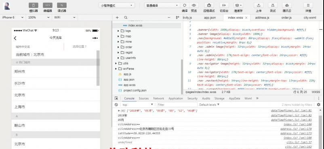Image resolution: width=324 pixels, height=149 pixels.
Task: Click the console Filter input field
Action: tap(177, 105)
